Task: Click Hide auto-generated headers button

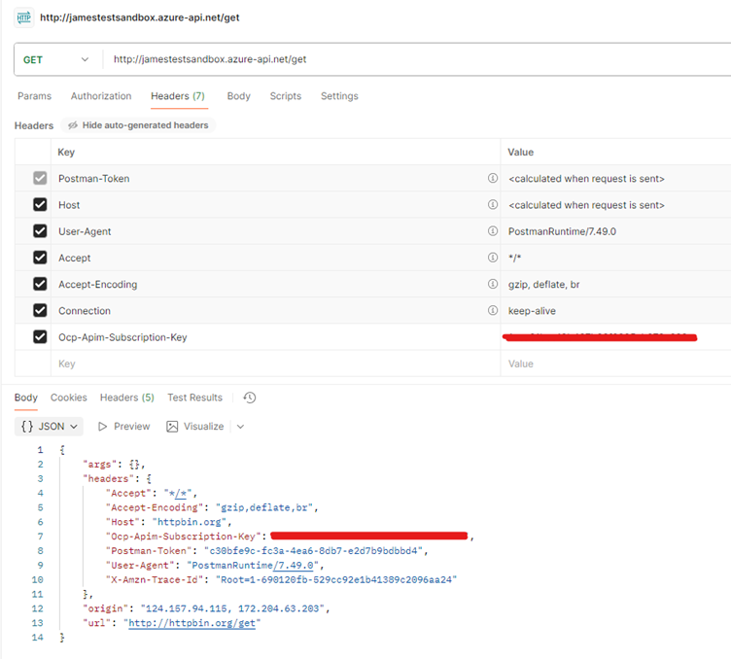Action: pyautogui.click(x=138, y=125)
